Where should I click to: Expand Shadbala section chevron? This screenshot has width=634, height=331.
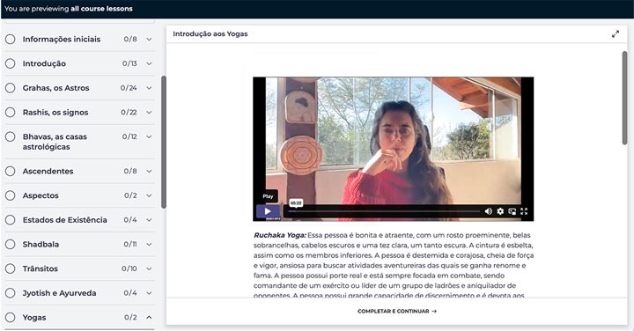pyautogui.click(x=149, y=244)
